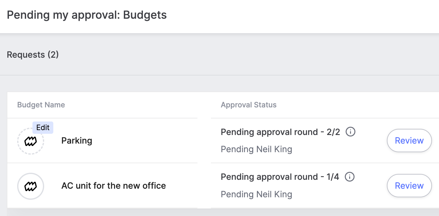Select 'Pending approval round - 2/2' status text
The image size is (439, 216).
tap(280, 132)
